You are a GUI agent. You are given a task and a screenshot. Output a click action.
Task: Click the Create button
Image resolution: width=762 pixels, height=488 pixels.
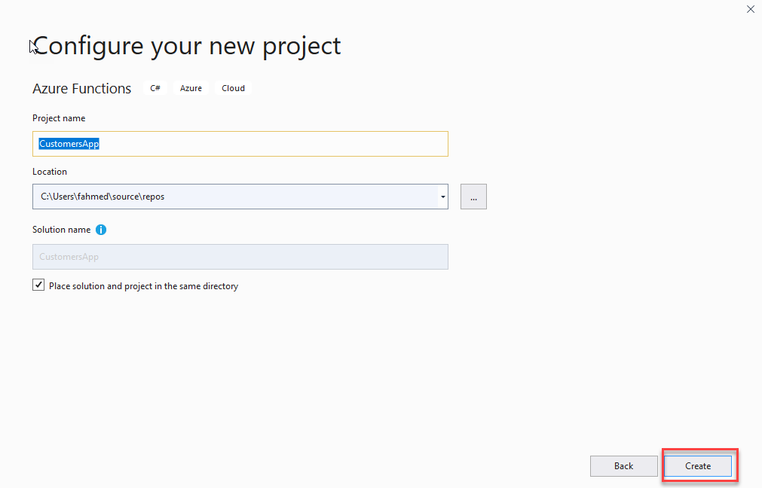click(698, 466)
